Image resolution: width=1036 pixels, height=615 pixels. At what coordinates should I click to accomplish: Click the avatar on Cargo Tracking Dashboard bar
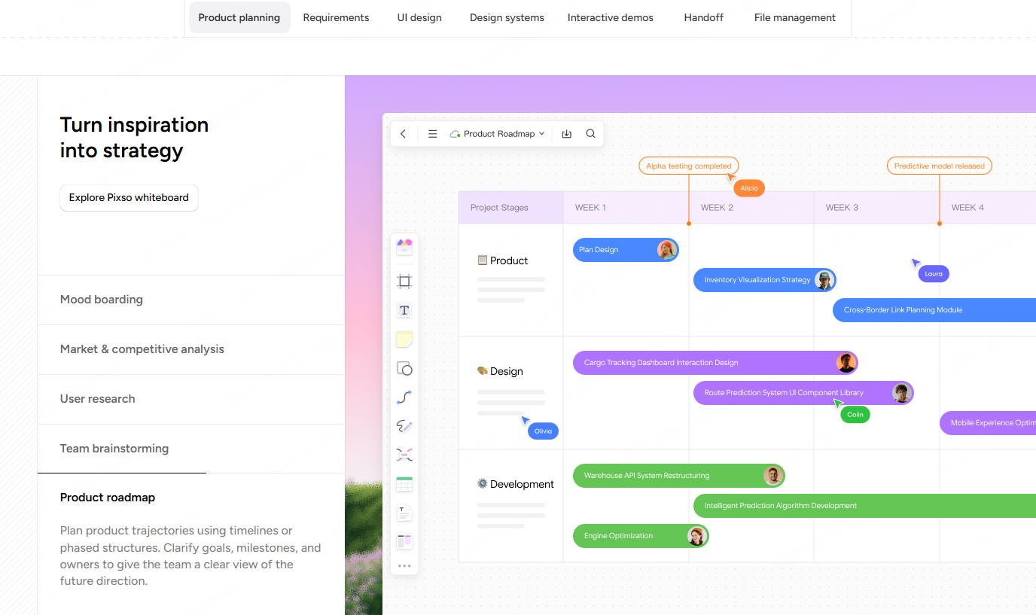coord(846,363)
